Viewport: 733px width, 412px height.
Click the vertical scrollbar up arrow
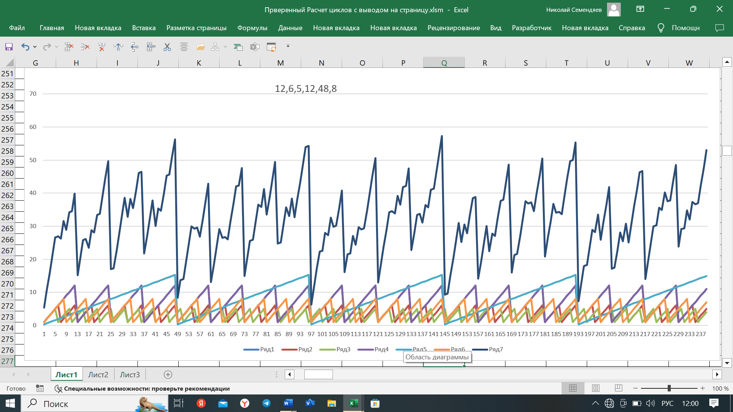(x=727, y=62)
